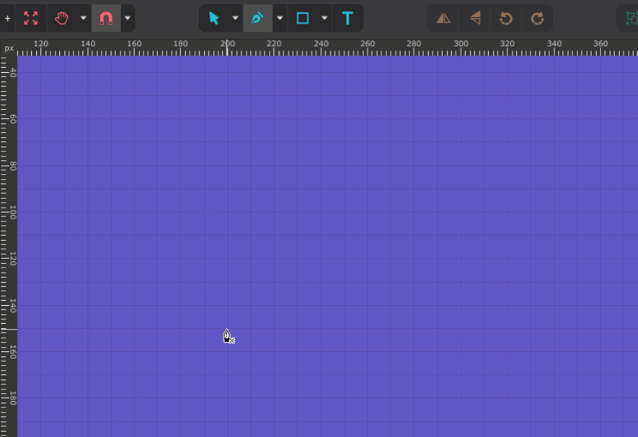Select the Pen tool
The width and height of the screenshot is (638, 437).
click(257, 18)
